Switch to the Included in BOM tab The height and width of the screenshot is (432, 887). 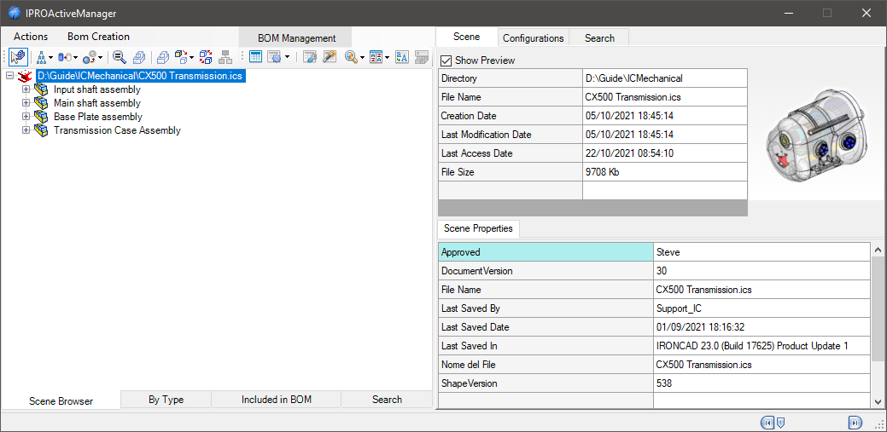276,400
